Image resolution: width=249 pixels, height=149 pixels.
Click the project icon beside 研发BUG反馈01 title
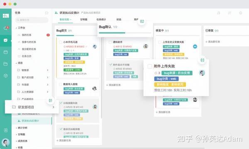(x=56, y=13)
